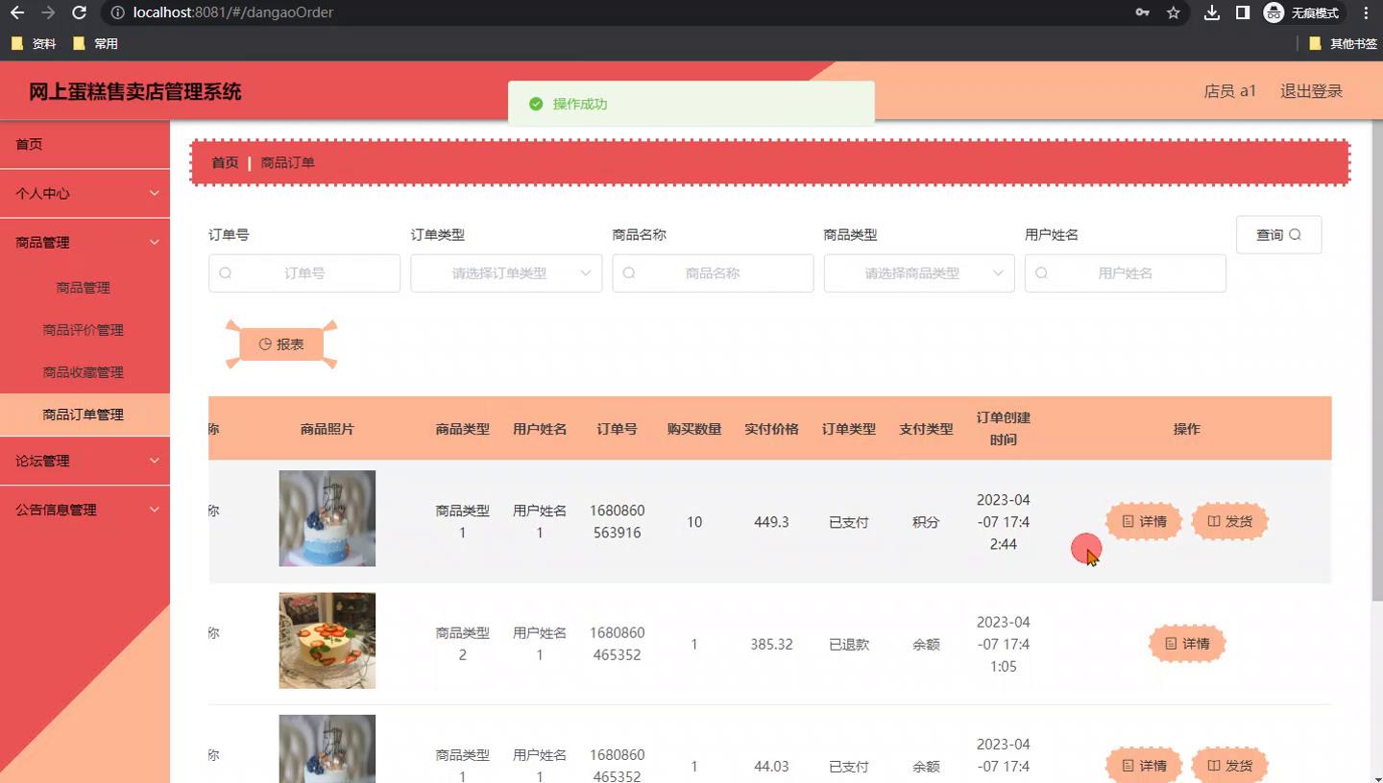Click the 店员 a1 user label
The height and width of the screenshot is (783, 1383).
coord(1230,91)
